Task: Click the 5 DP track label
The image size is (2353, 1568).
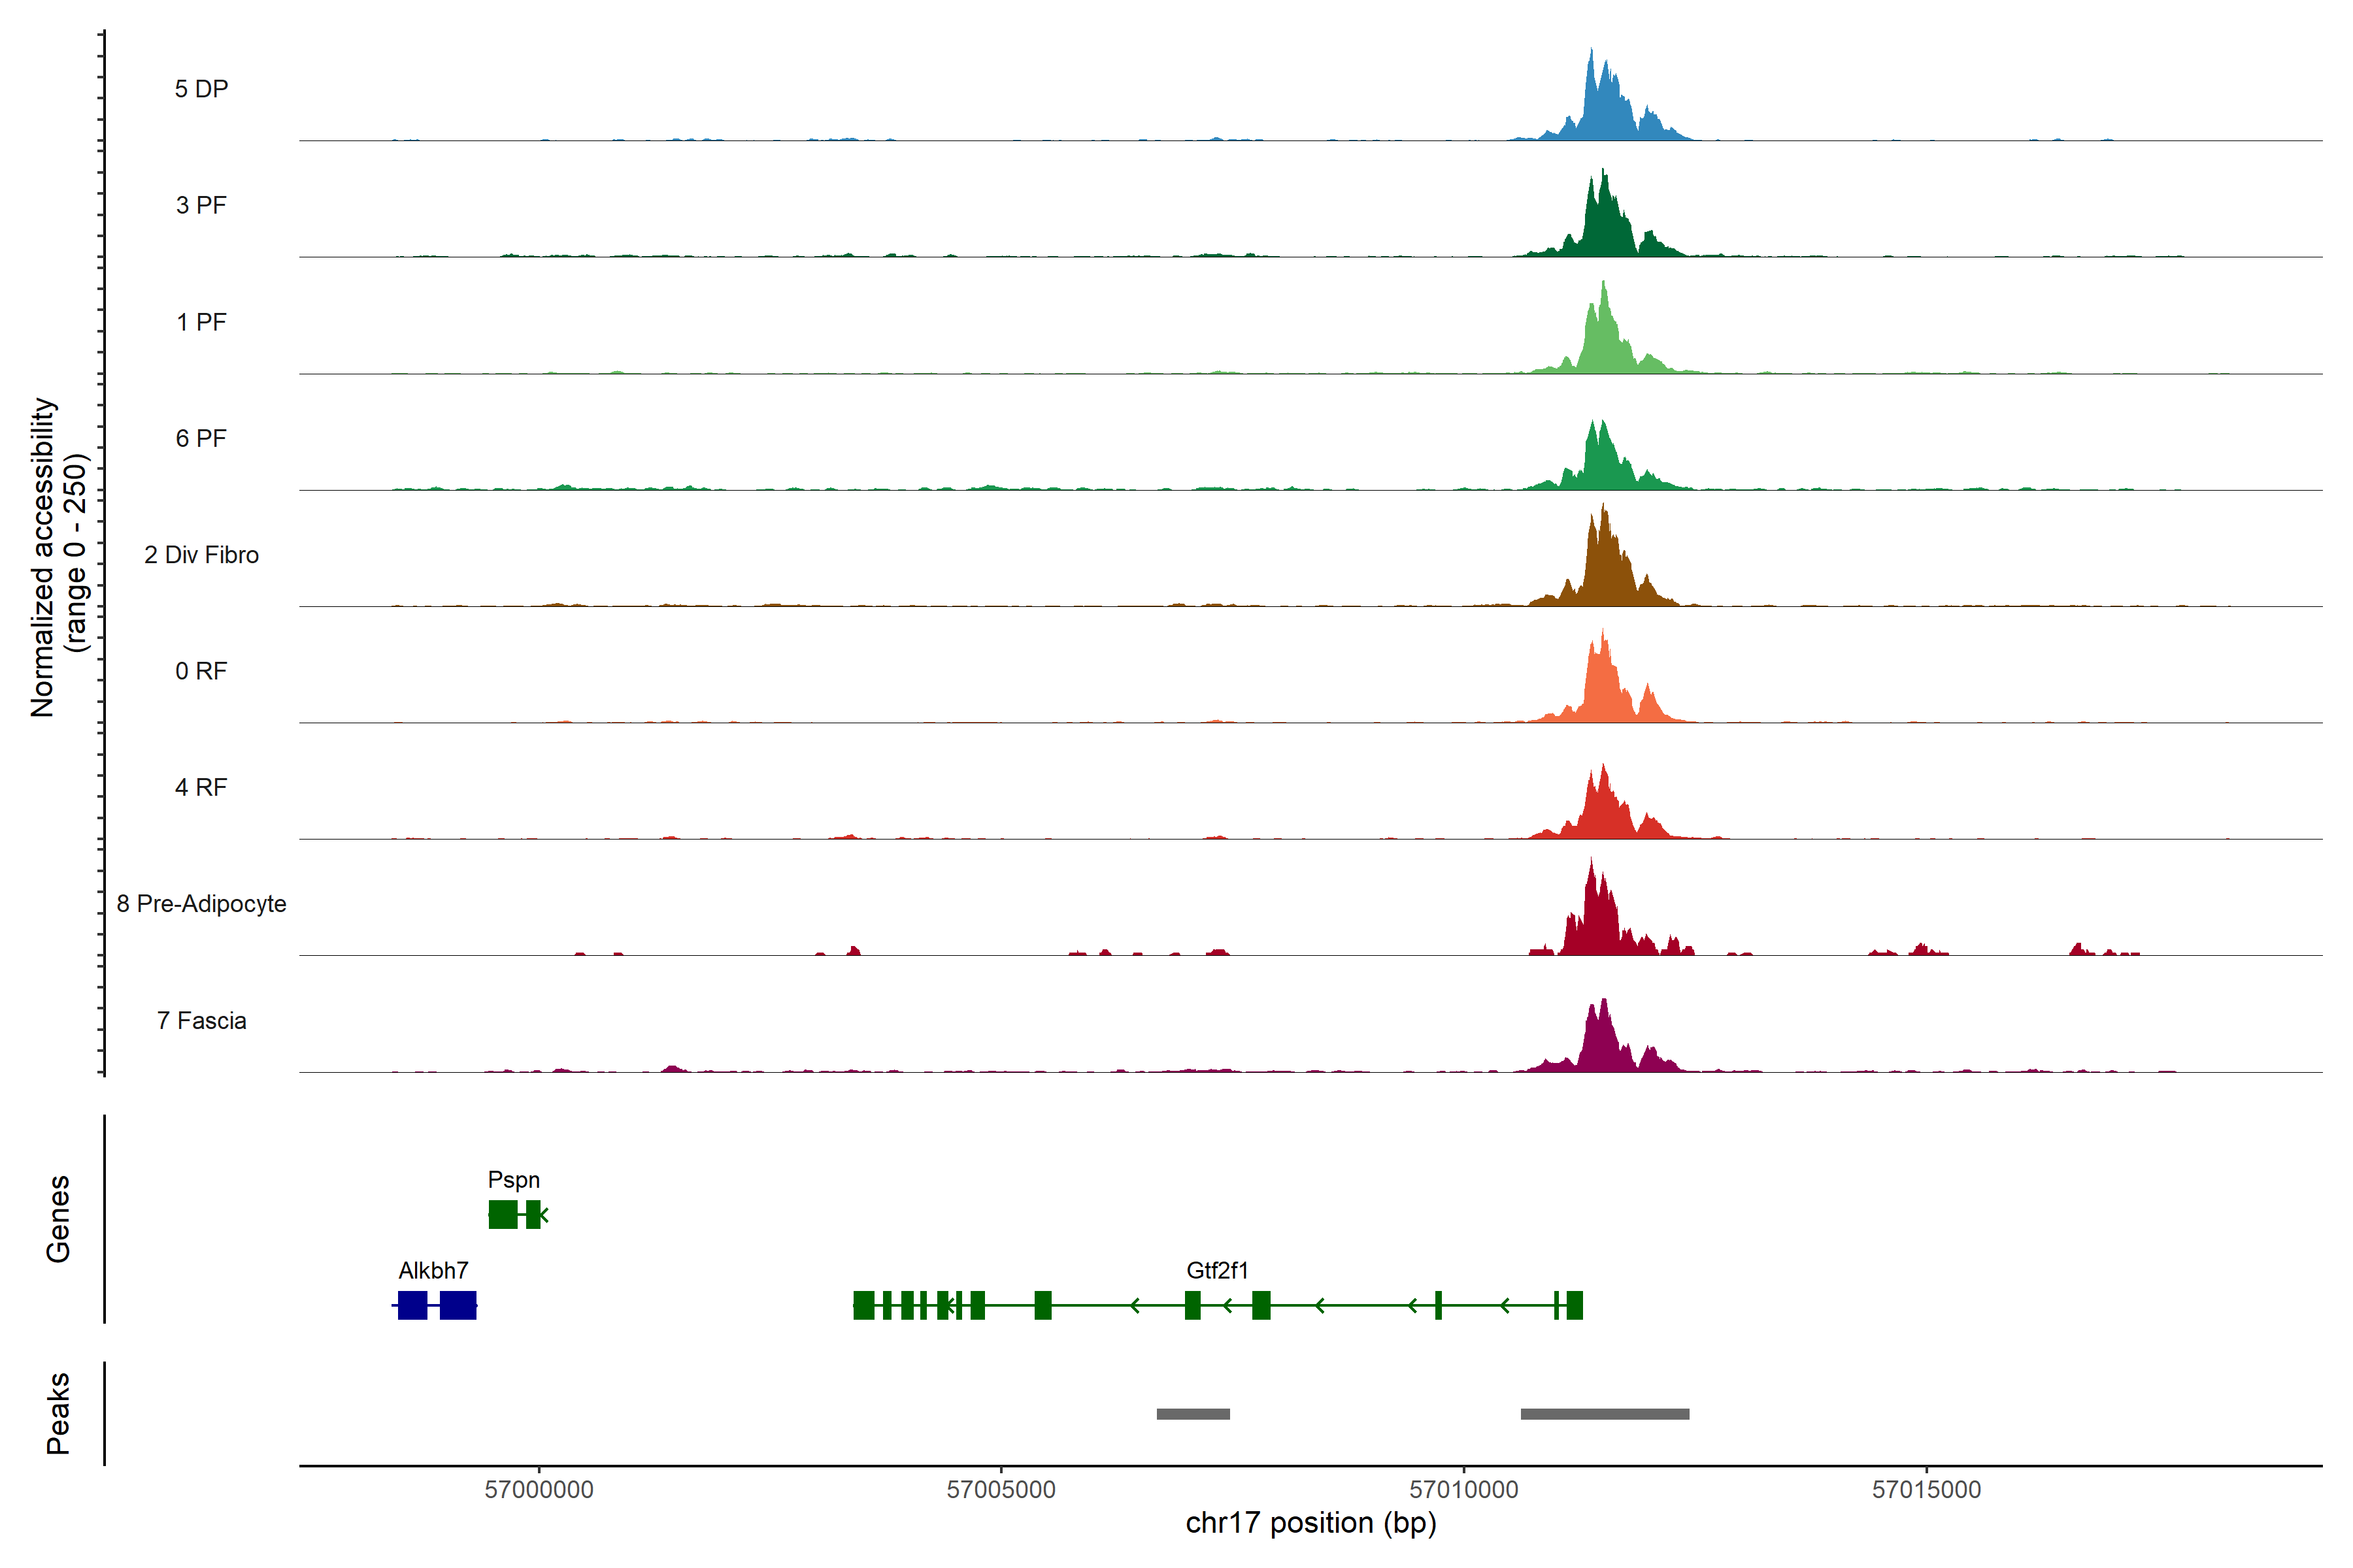Action: (201, 89)
